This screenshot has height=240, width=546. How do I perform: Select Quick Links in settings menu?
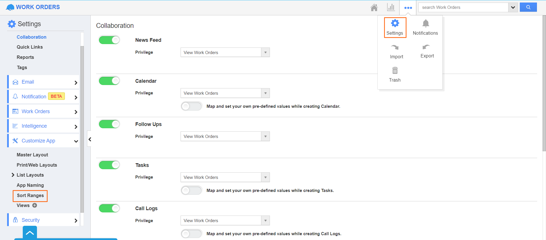(30, 47)
